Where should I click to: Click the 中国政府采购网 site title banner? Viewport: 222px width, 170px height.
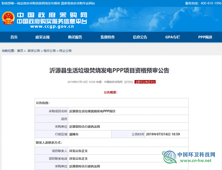[x=52, y=15]
